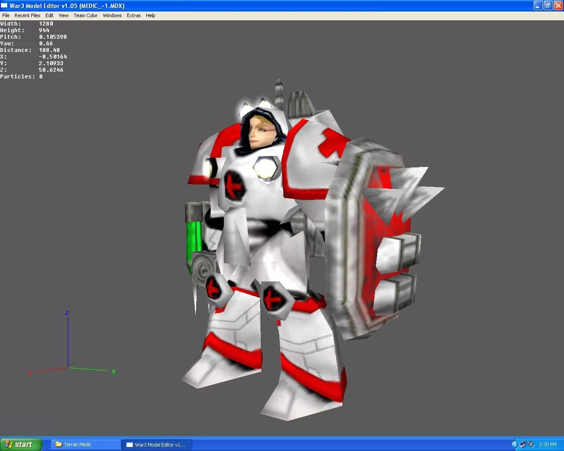Click the XYZ axis gizmo origin
Image resolution: width=564 pixels, height=451 pixels.
[68, 367]
